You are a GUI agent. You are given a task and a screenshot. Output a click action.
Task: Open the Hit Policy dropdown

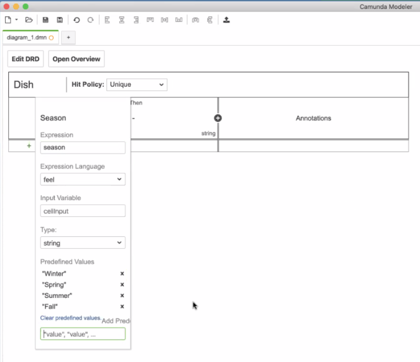pyautogui.click(x=137, y=84)
